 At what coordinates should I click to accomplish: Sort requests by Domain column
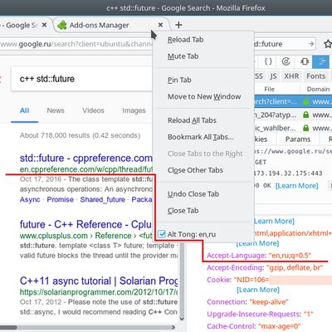click(318, 89)
